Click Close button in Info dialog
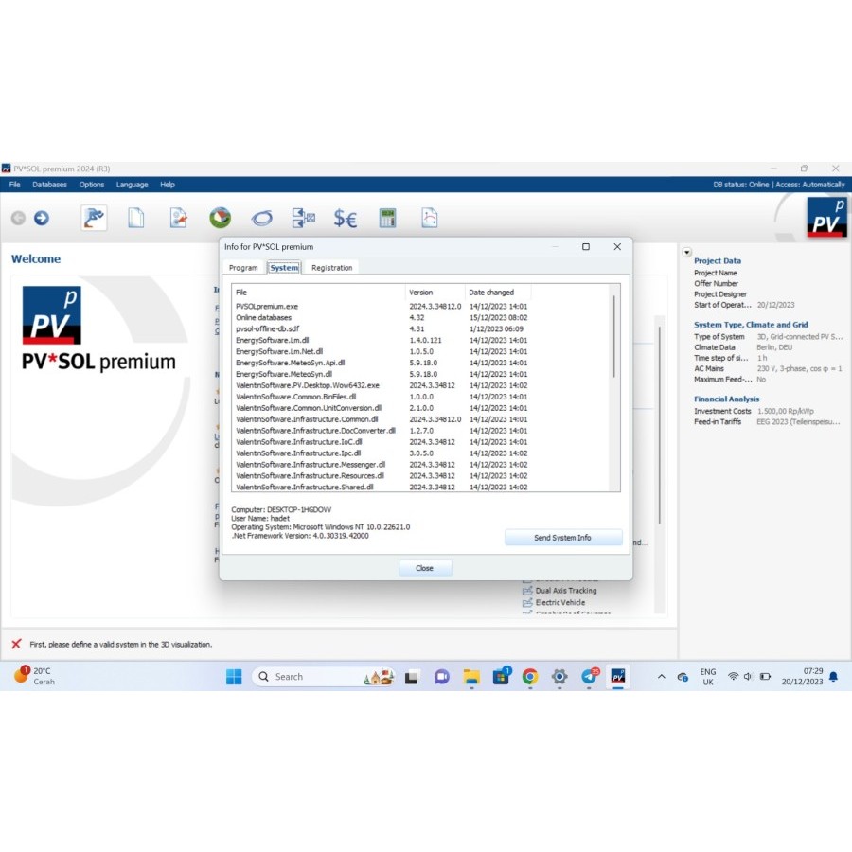Viewport: 852px width, 852px height. point(425,568)
